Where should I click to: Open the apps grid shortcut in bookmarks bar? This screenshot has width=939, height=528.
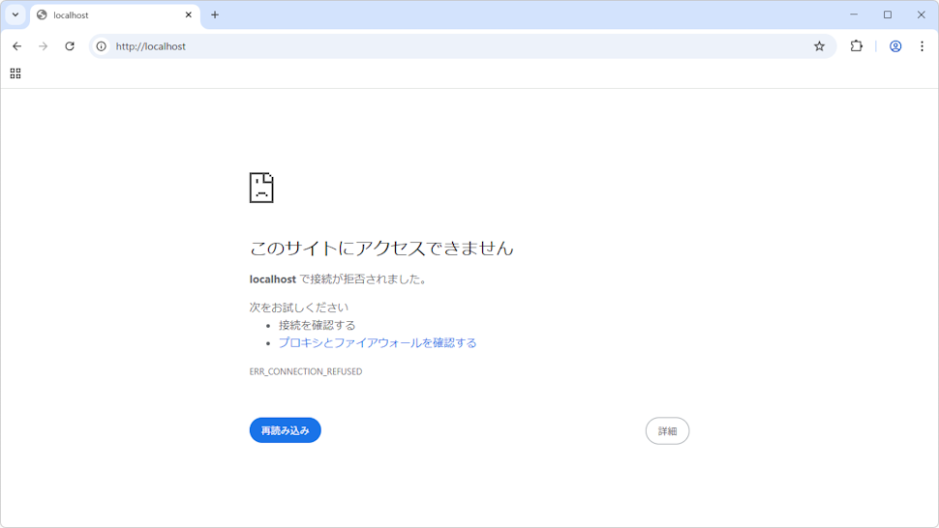[15, 73]
